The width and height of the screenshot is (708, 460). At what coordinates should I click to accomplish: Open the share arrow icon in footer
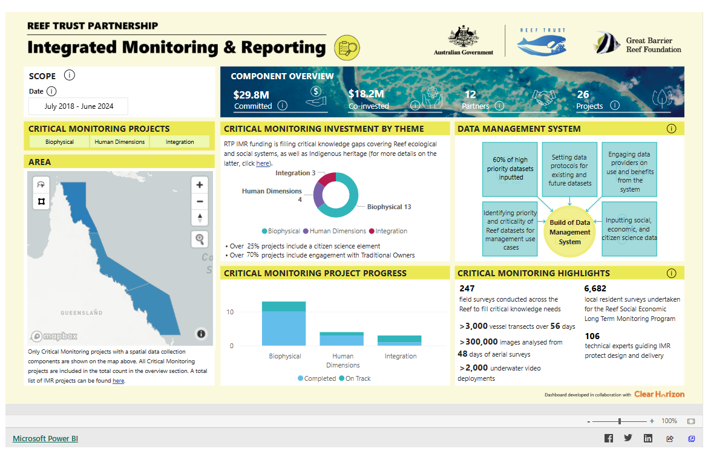point(670,438)
